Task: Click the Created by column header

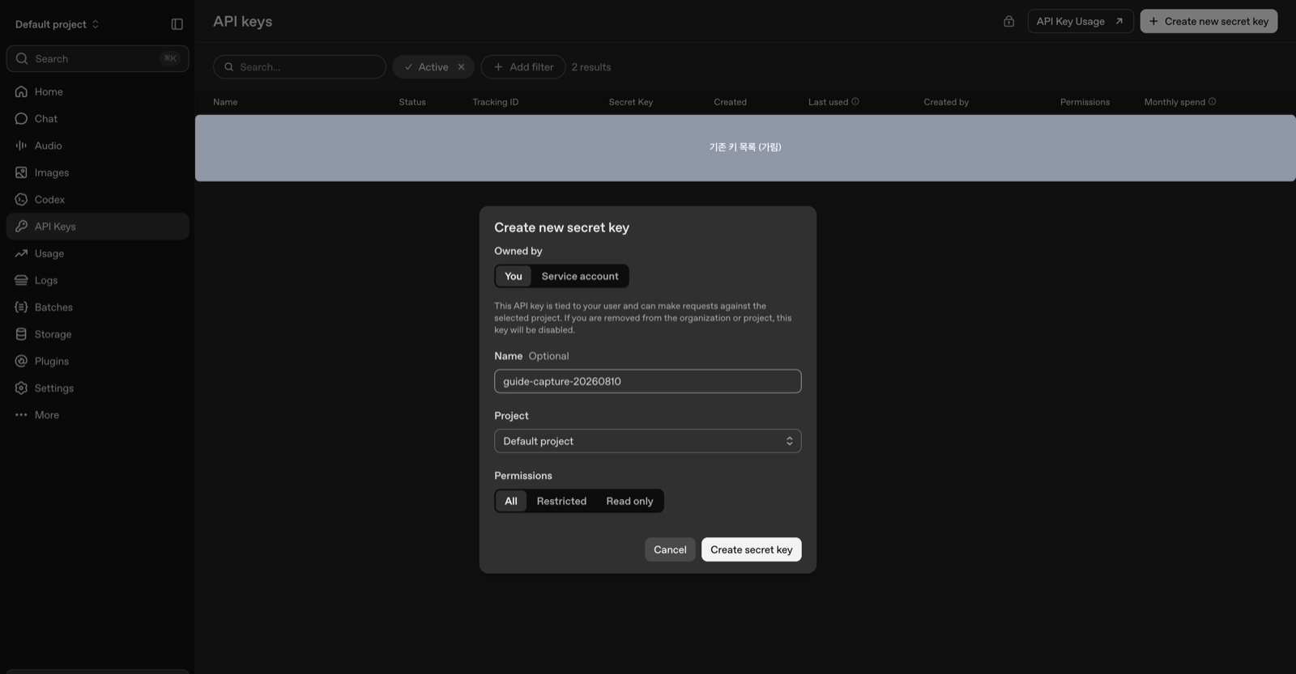Action: tap(946, 102)
